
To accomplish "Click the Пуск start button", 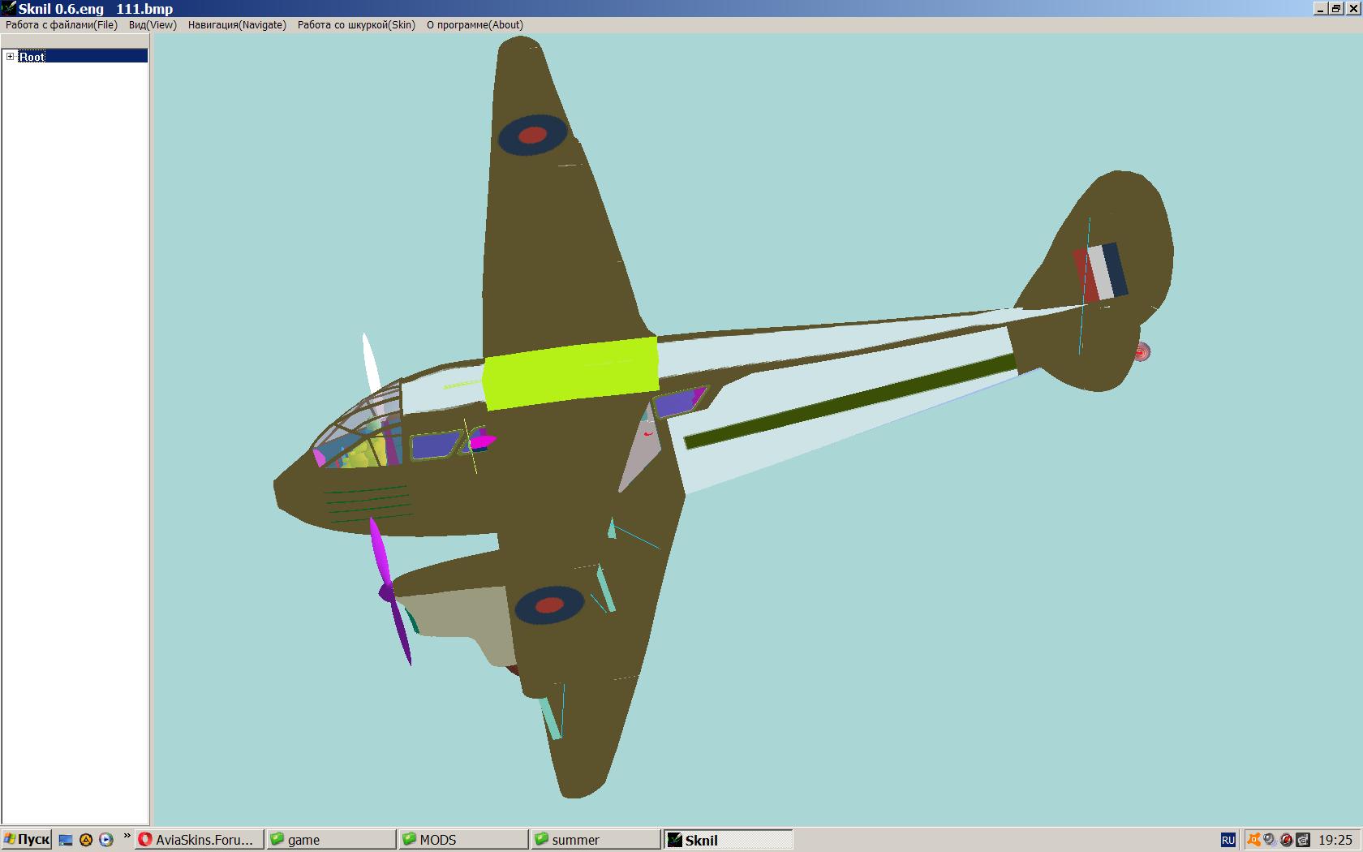I will pos(27,840).
